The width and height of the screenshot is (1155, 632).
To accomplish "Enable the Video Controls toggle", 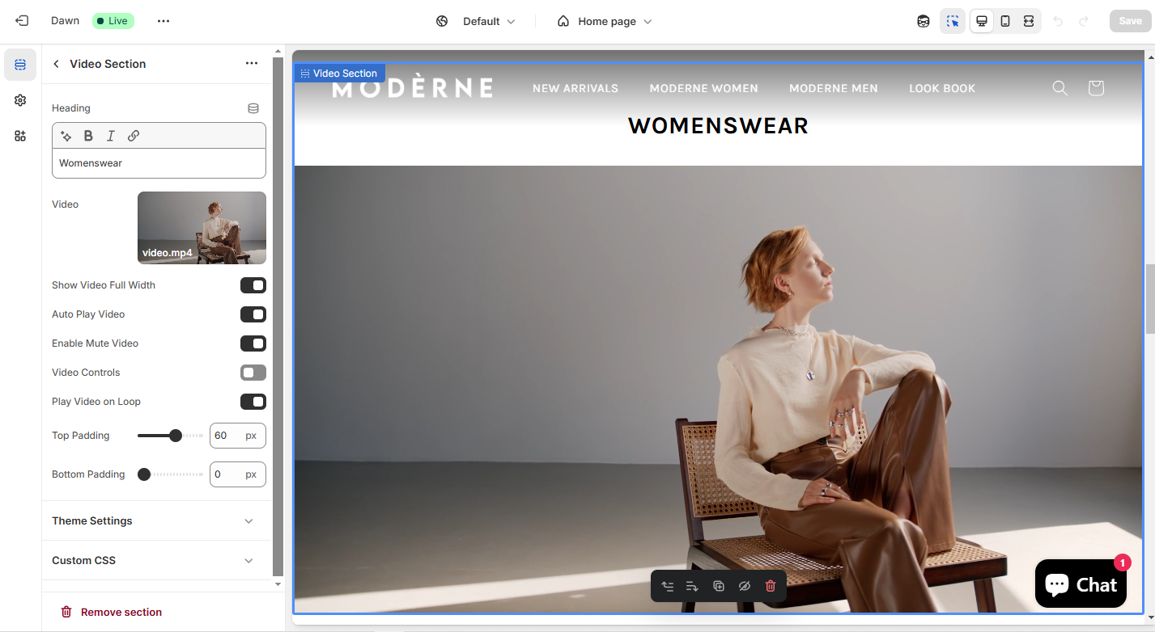I will [x=253, y=373].
